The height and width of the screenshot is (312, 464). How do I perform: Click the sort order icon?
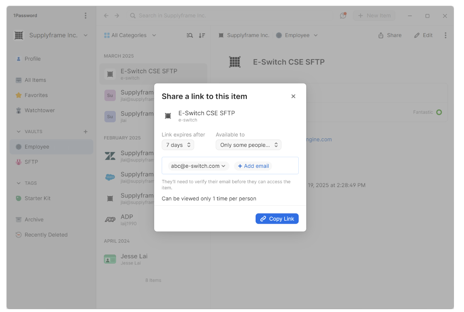tap(202, 35)
